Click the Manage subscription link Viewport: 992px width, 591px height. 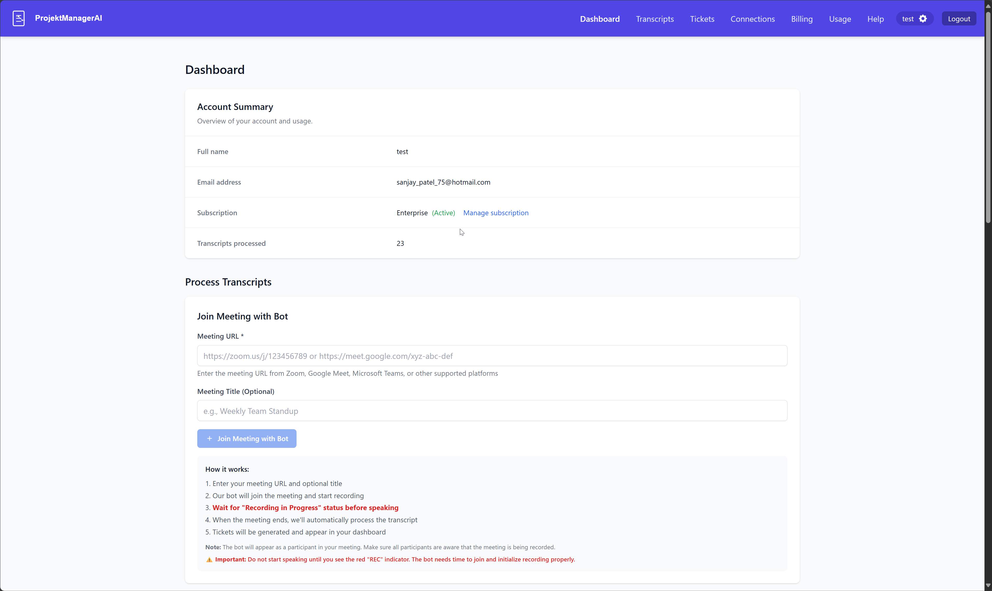pyautogui.click(x=496, y=213)
